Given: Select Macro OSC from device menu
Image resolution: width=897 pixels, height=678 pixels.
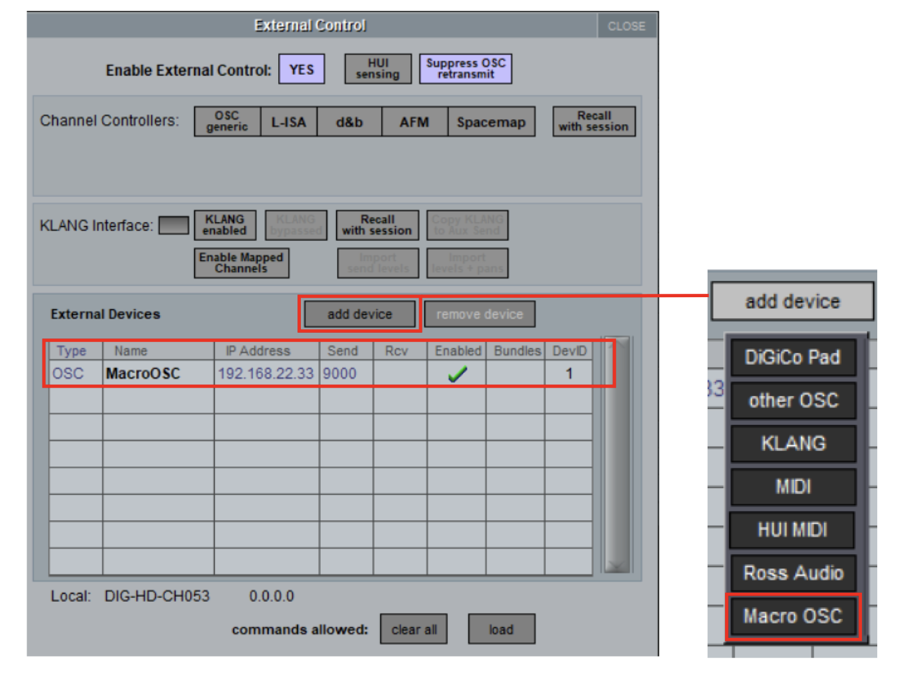Looking at the screenshot, I should point(792,616).
